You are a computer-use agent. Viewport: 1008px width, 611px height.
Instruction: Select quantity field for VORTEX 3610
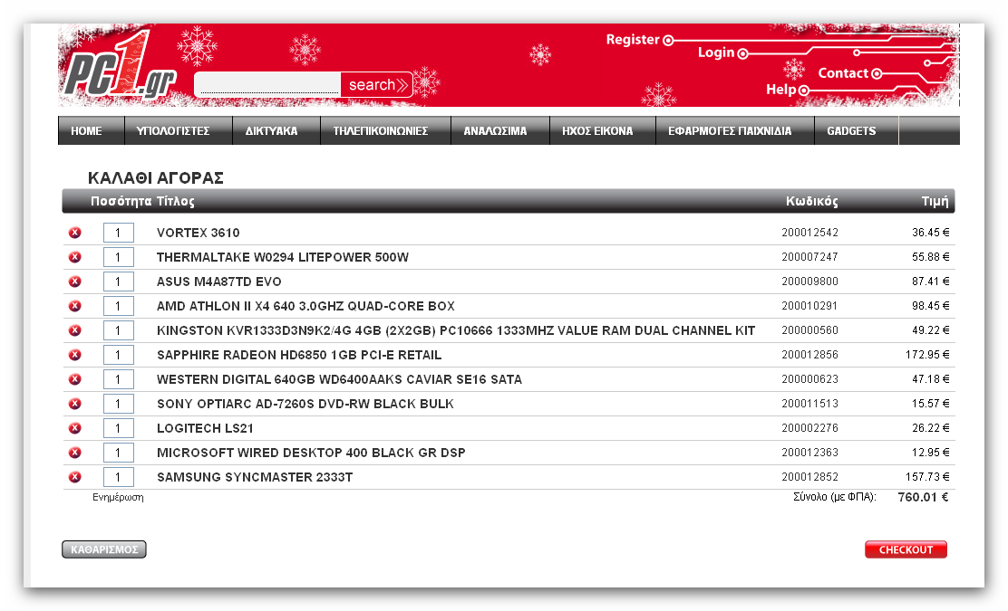118,233
